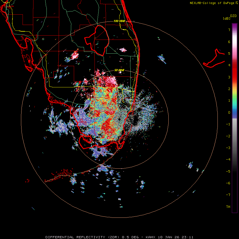The image size is (239, 239).
Task: Click the KAMX station identifier text
Action: pos(151,237)
